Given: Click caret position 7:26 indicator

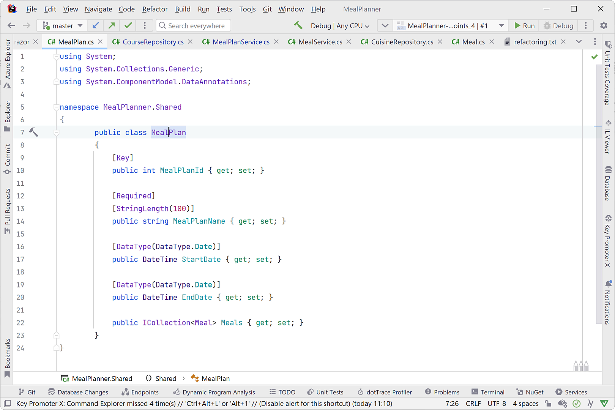Looking at the screenshot, I should pyautogui.click(x=452, y=403).
